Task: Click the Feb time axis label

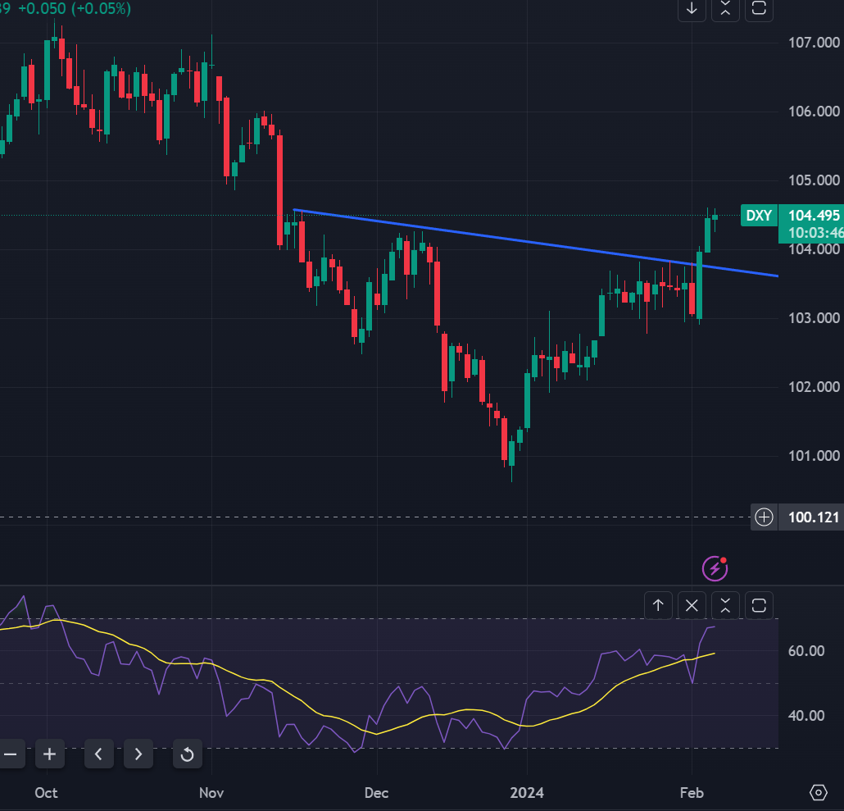Action: (x=692, y=793)
